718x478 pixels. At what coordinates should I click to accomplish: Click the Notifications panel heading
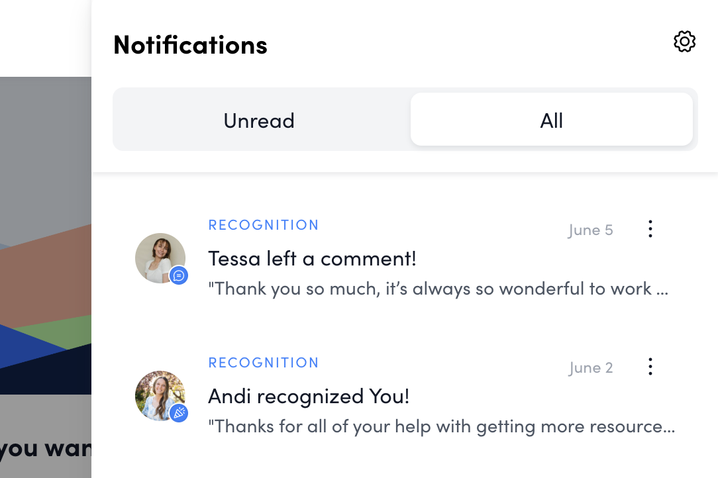[x=190, y=45]
